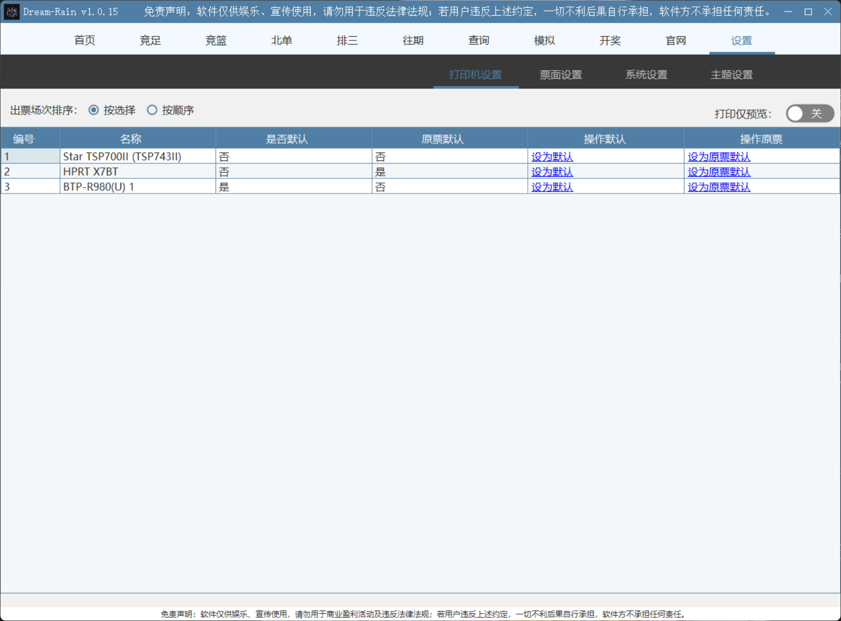The image size is (841, 621).
Task: Open the 开奖 tab
Action: coord(610,40)
